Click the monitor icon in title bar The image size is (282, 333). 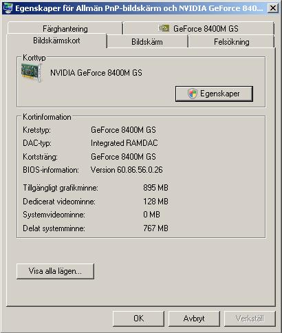tap(8, 8)
